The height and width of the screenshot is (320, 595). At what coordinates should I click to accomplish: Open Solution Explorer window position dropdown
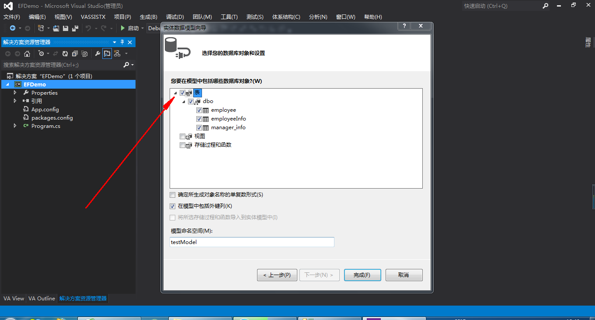pos(115,42)
